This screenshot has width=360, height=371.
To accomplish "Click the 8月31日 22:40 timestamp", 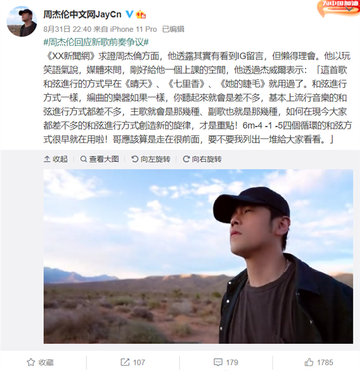I will [x=67, y=29].
